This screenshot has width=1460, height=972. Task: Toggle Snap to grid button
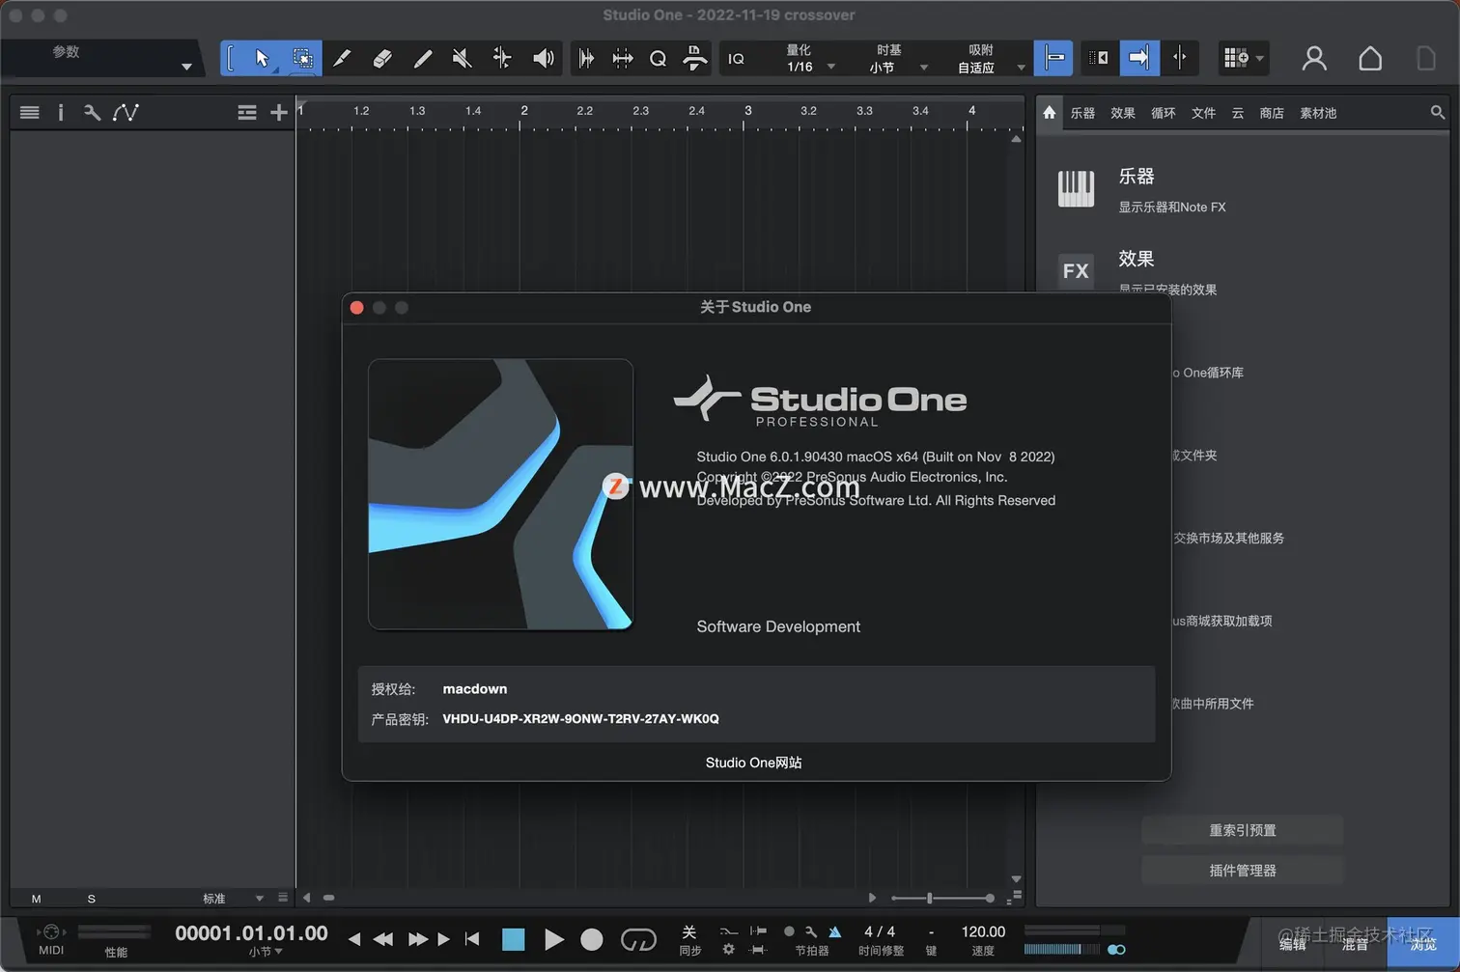[x=1053, y=58]
